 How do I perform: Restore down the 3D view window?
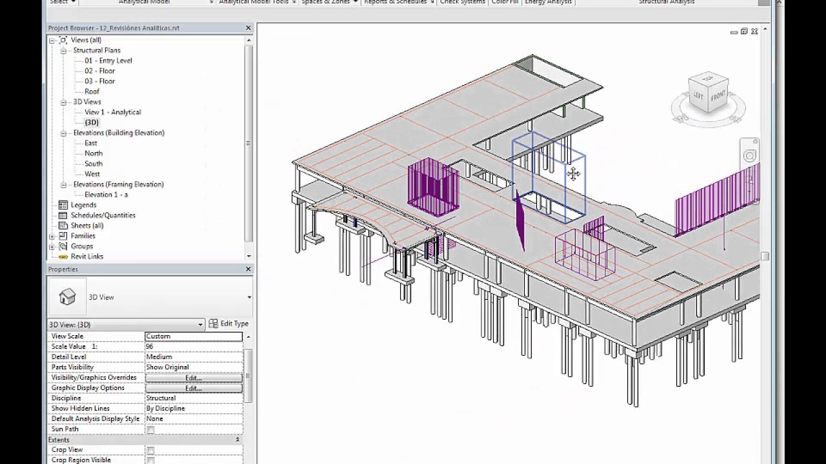click(x=744, y=32)
